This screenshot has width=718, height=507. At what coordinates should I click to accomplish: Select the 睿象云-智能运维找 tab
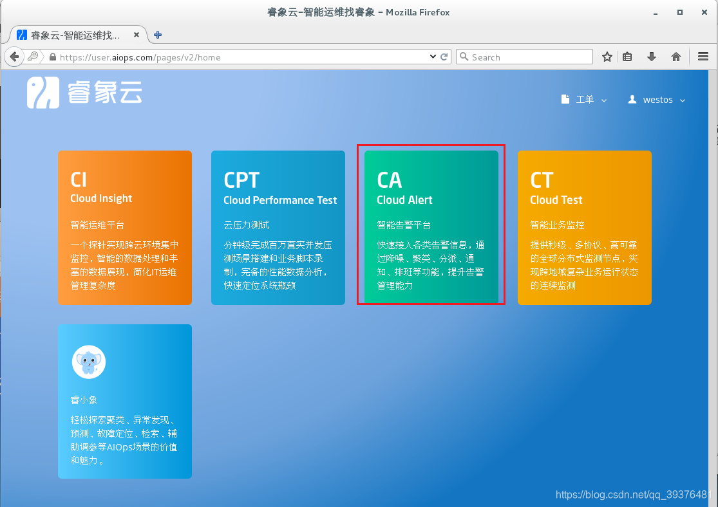[x=78, y=35]
